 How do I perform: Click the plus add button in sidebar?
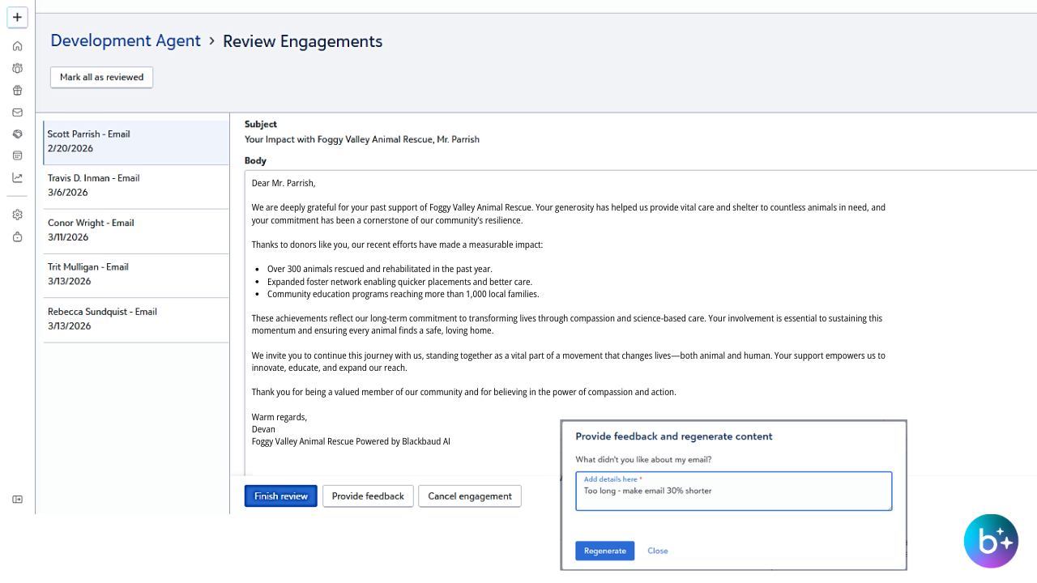click(x=17, y=17)
